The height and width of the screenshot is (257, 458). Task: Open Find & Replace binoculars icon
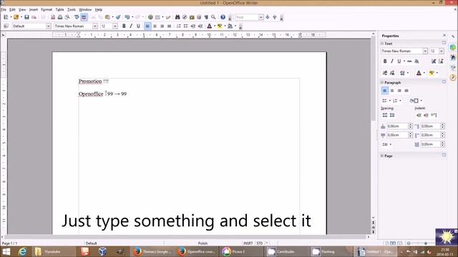[x=177, y=17]
